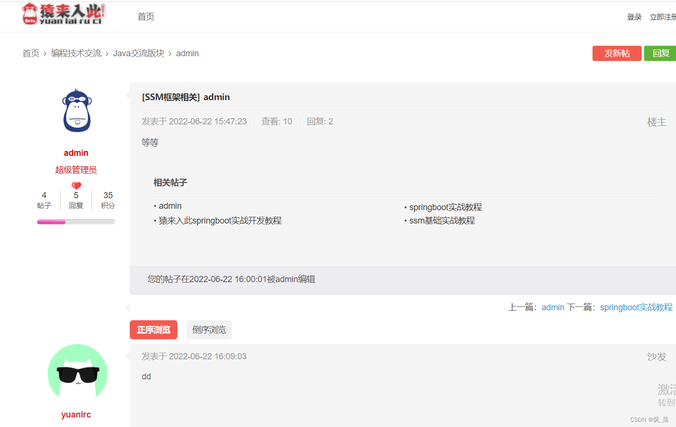
Task: Open the Java交流版块 breadcrumb link
Action: coord(138,53)
